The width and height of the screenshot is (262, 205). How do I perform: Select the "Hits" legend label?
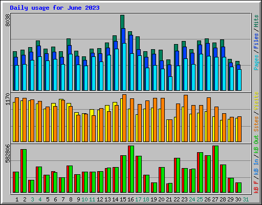pyautogui.click(x=256, y=21)
